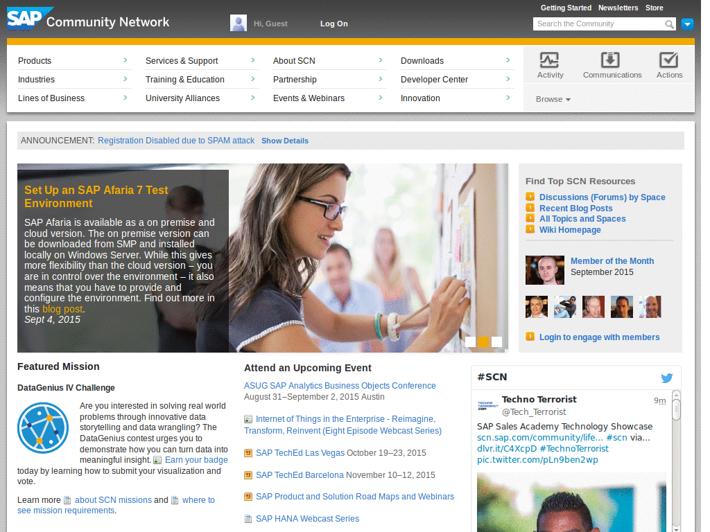This screenshot has width=710, height=532.
Task: Open the Activity icon panel
Action: (550, 61)
